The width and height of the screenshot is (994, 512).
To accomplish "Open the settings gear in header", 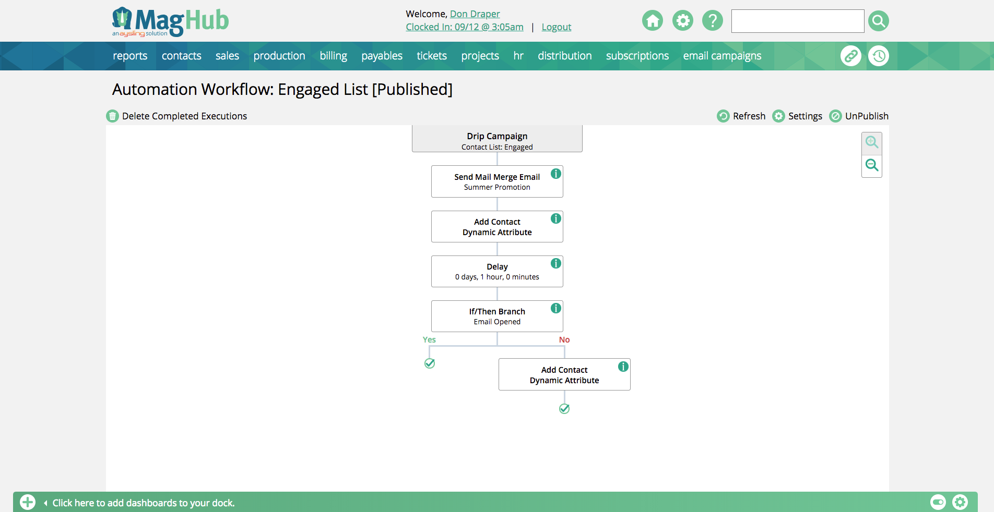I will [x=682, y=21].
